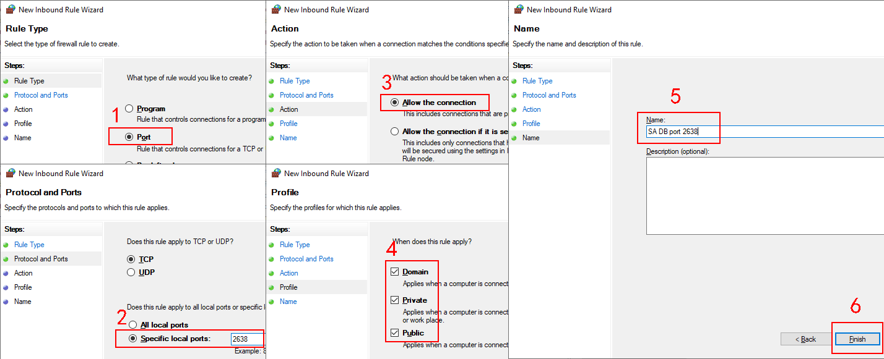Select the Program rule type radio button
Viewport: 884px width, 359px height.
129,108
